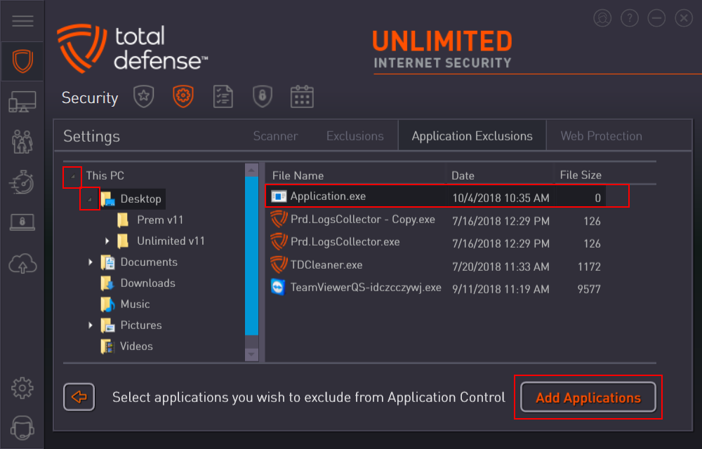This screenshot has height=449, width=702.
Task: Switch to the Web Protection tab
Action: click(x=602, y=136)
